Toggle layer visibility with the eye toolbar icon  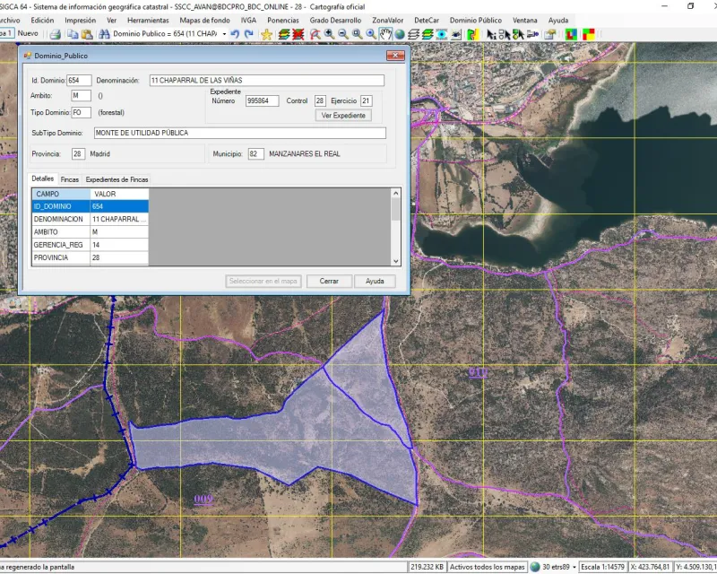[440, 33]
